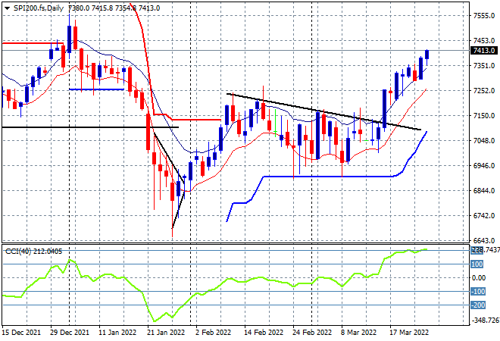Click the 6742.0 price axis label
500x341 pixels.
coord(484,216)
